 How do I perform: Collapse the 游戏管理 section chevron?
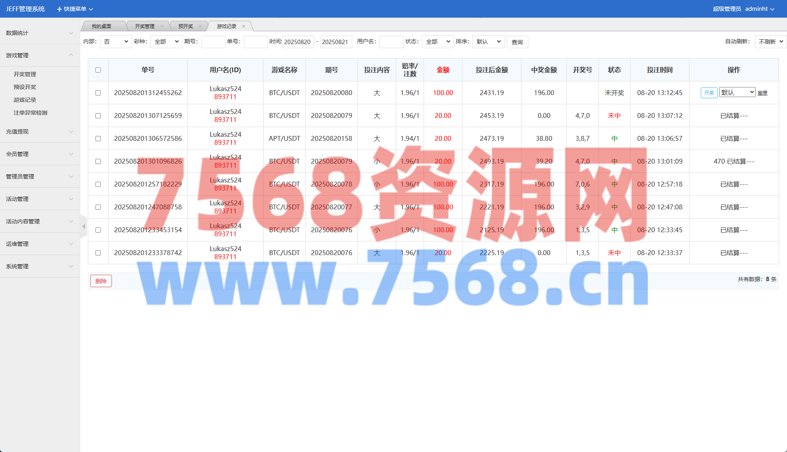[x=71, y=55]
